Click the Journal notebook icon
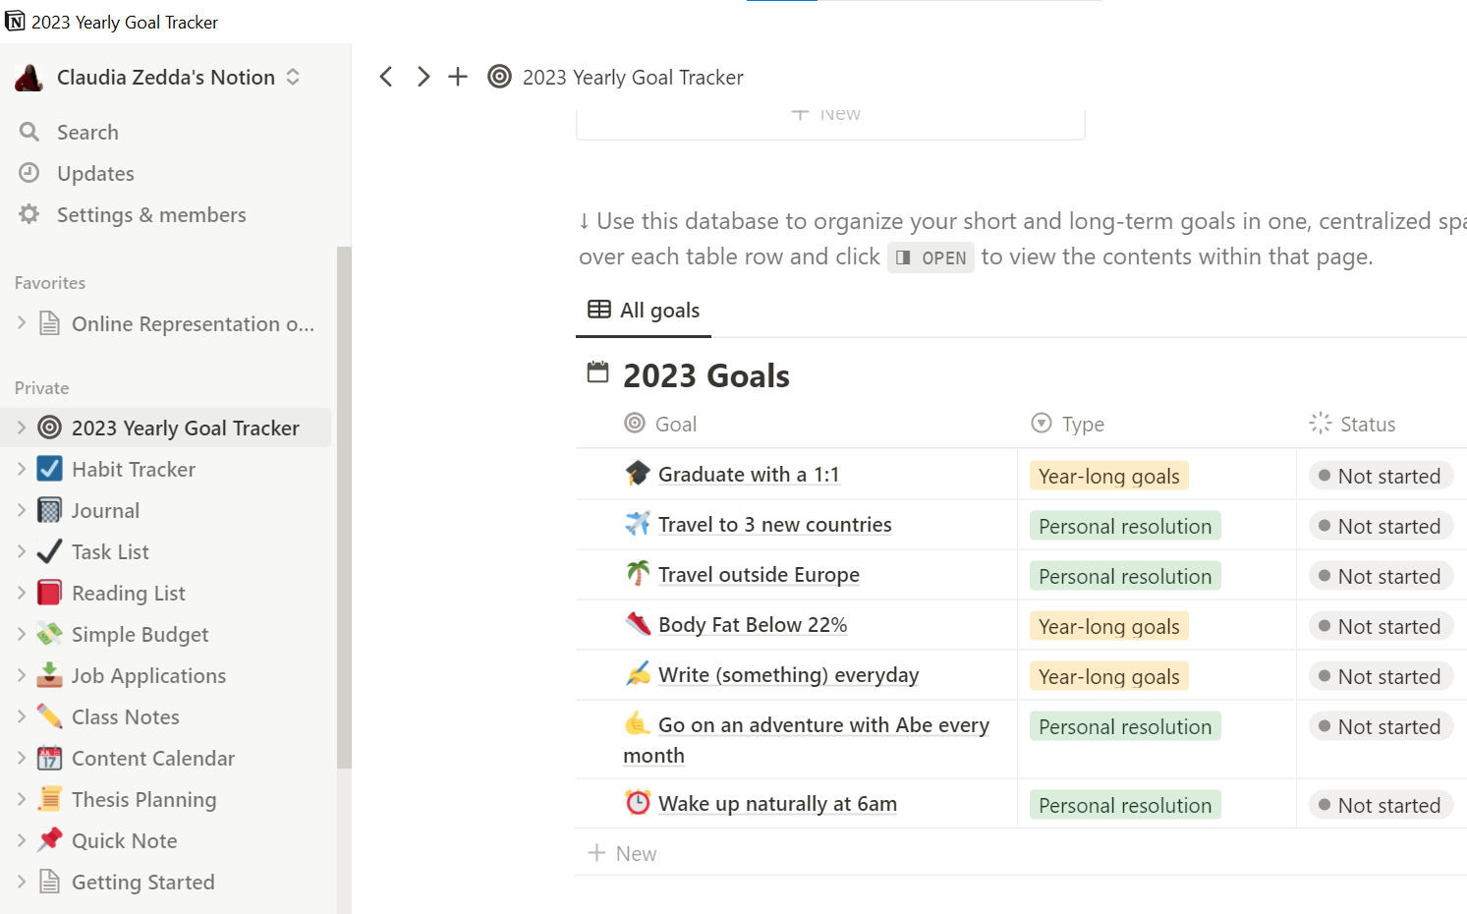1467x914 pixels. [x=49, y=510]
